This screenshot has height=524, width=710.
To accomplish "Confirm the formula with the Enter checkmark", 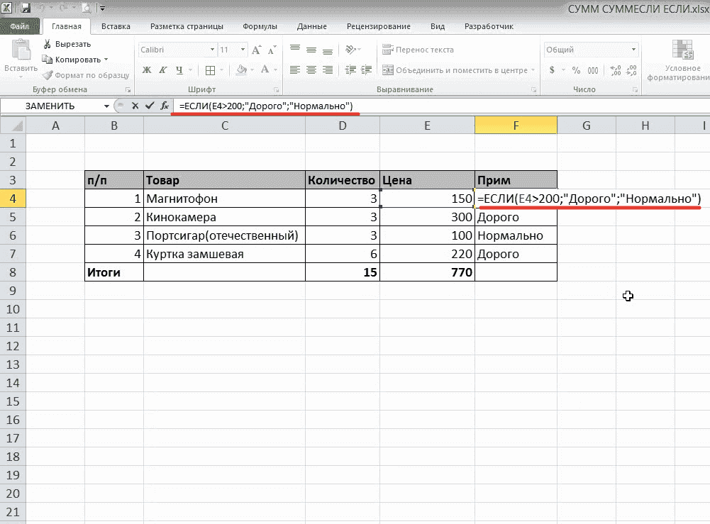I will 149,106.
